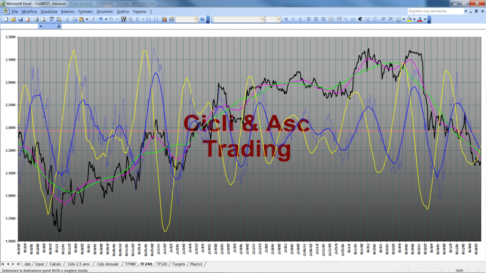Apply underline with S icon

[300, 19]
